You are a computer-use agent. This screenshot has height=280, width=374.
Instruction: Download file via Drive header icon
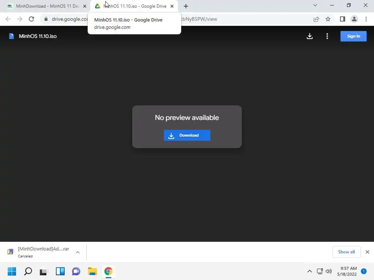[x=310, y=36]
